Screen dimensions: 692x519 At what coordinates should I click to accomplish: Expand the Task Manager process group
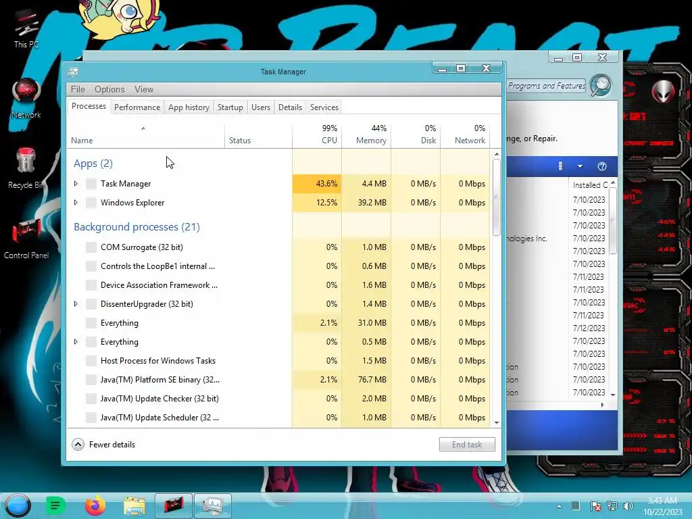[x=76, y=184]
